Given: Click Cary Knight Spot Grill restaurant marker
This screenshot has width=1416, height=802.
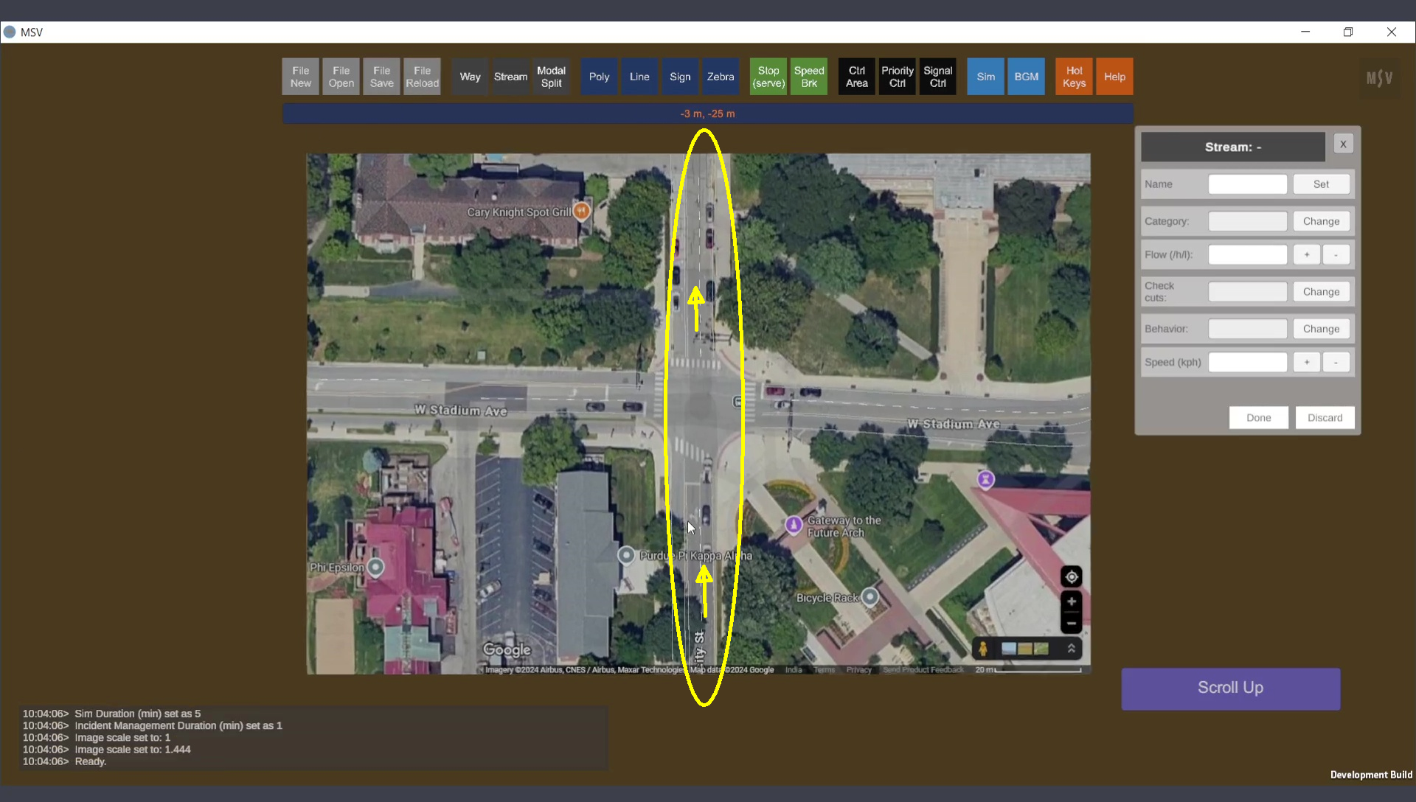Looking at the screenshot, I should tap(581, 211).
